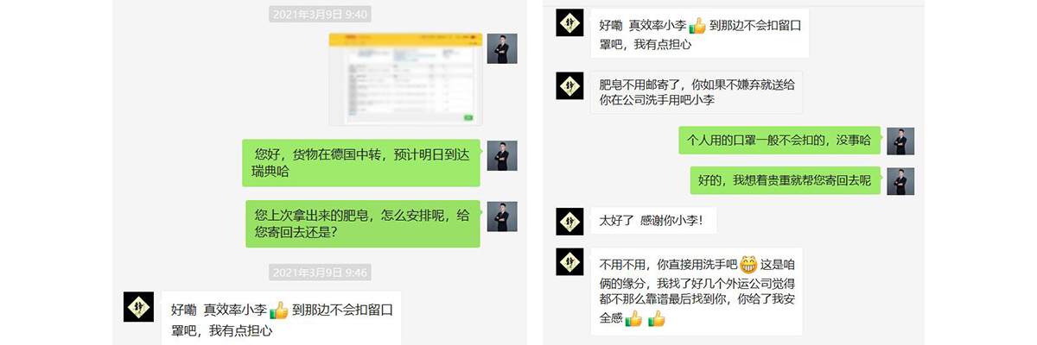Tap avatar beside 您上次拿出来的肥皂 message

pos(502,216)
